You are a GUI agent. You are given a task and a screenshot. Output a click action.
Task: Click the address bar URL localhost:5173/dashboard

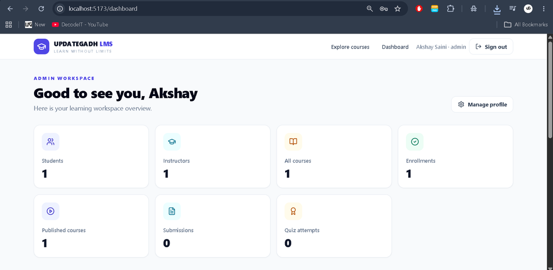(x=103, y=9)
